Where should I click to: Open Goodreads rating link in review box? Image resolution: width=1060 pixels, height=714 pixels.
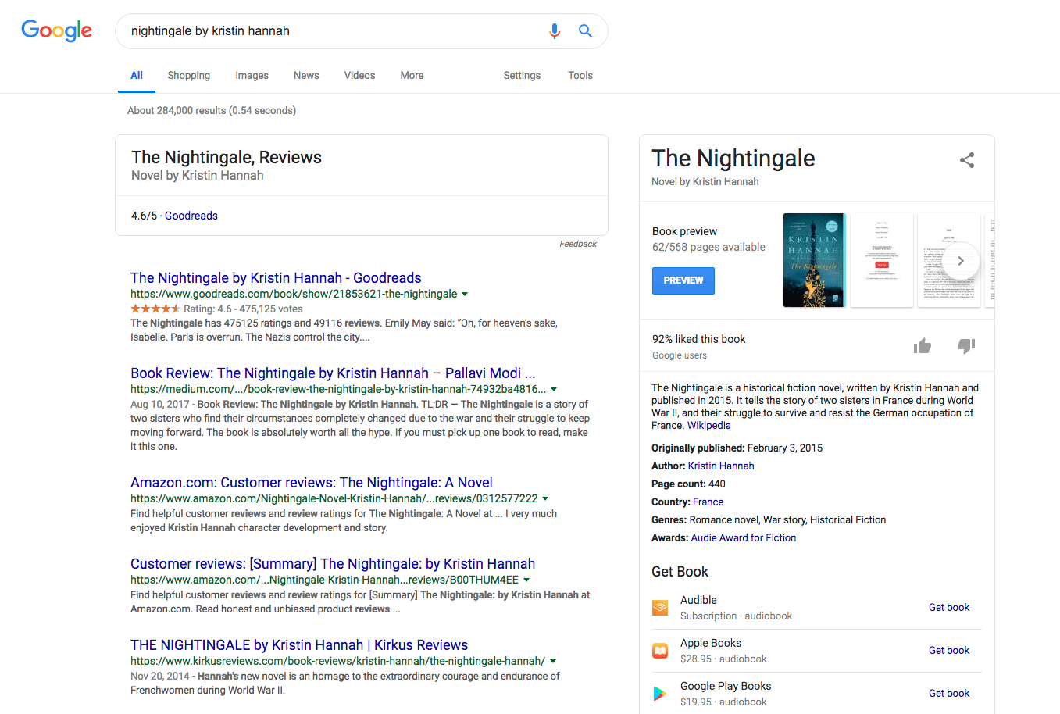point(191,216)
